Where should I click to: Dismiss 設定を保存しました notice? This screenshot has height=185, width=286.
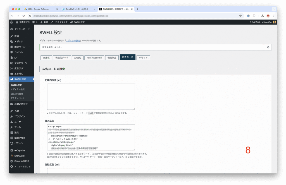(x=268, y=47)
